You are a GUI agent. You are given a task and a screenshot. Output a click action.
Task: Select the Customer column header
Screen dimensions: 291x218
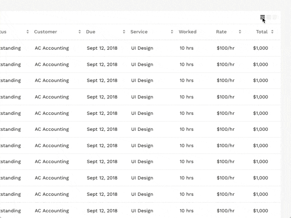[x=45, y=32]
